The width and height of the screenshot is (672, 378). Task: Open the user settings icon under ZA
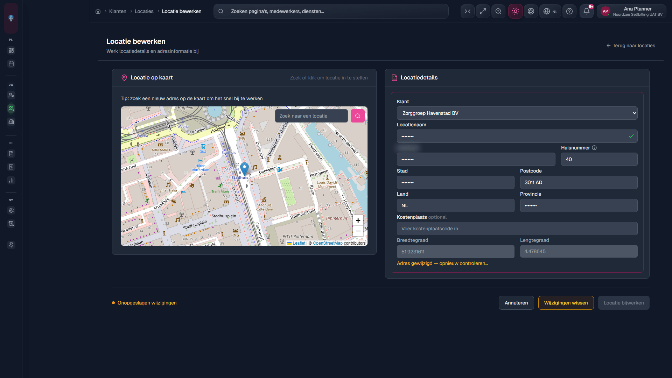pyautogui.click(x=11, y=95)
